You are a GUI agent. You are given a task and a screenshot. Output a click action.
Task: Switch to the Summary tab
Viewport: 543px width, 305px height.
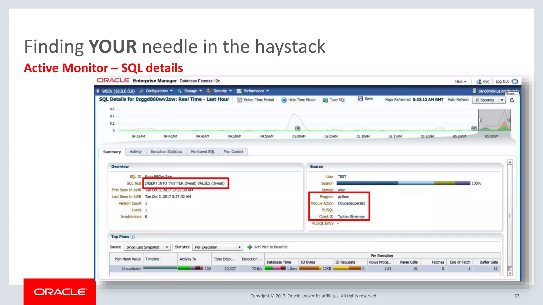[x=112, y=152]
